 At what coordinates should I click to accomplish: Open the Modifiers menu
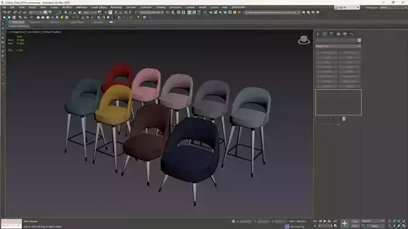pos(67,7)
